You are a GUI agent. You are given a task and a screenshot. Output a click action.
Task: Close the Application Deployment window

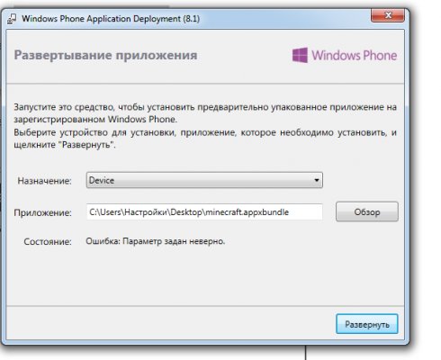pos(388,15)
